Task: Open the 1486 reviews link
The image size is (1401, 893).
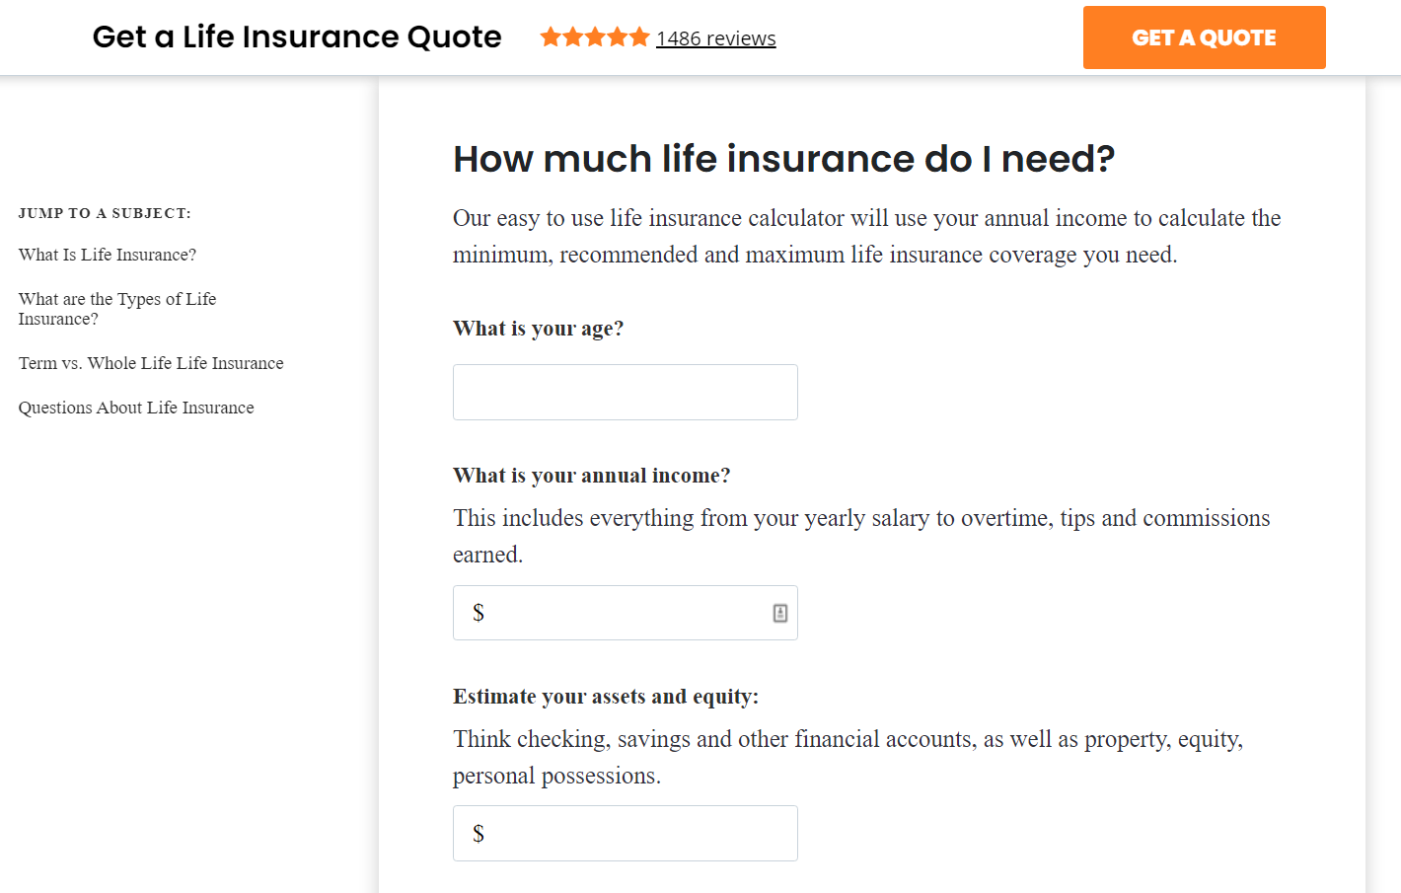Action: tap(715, 38)
